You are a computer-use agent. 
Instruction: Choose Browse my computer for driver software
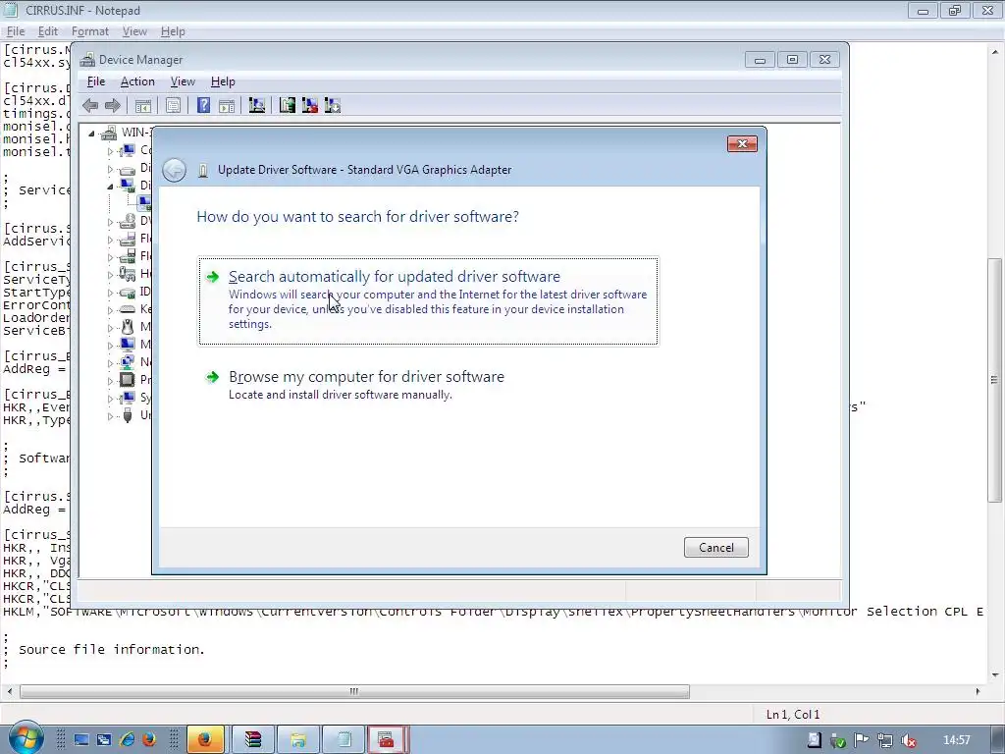click(428, 385)
